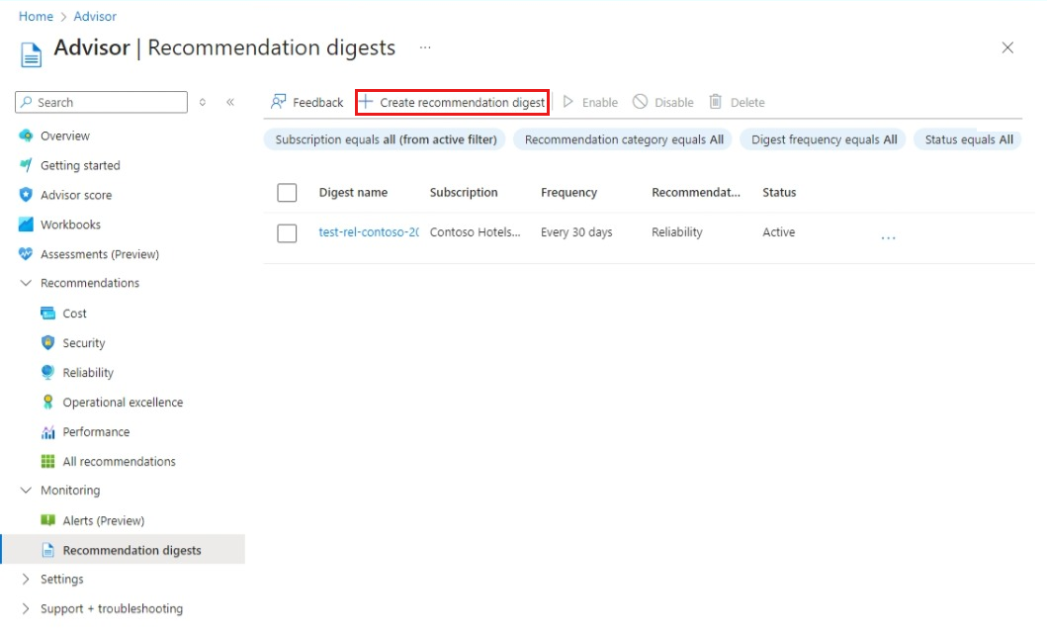Click Create recommendation digest button
Viewport: 1047px width, 634px height.
(x=453, y=102)
